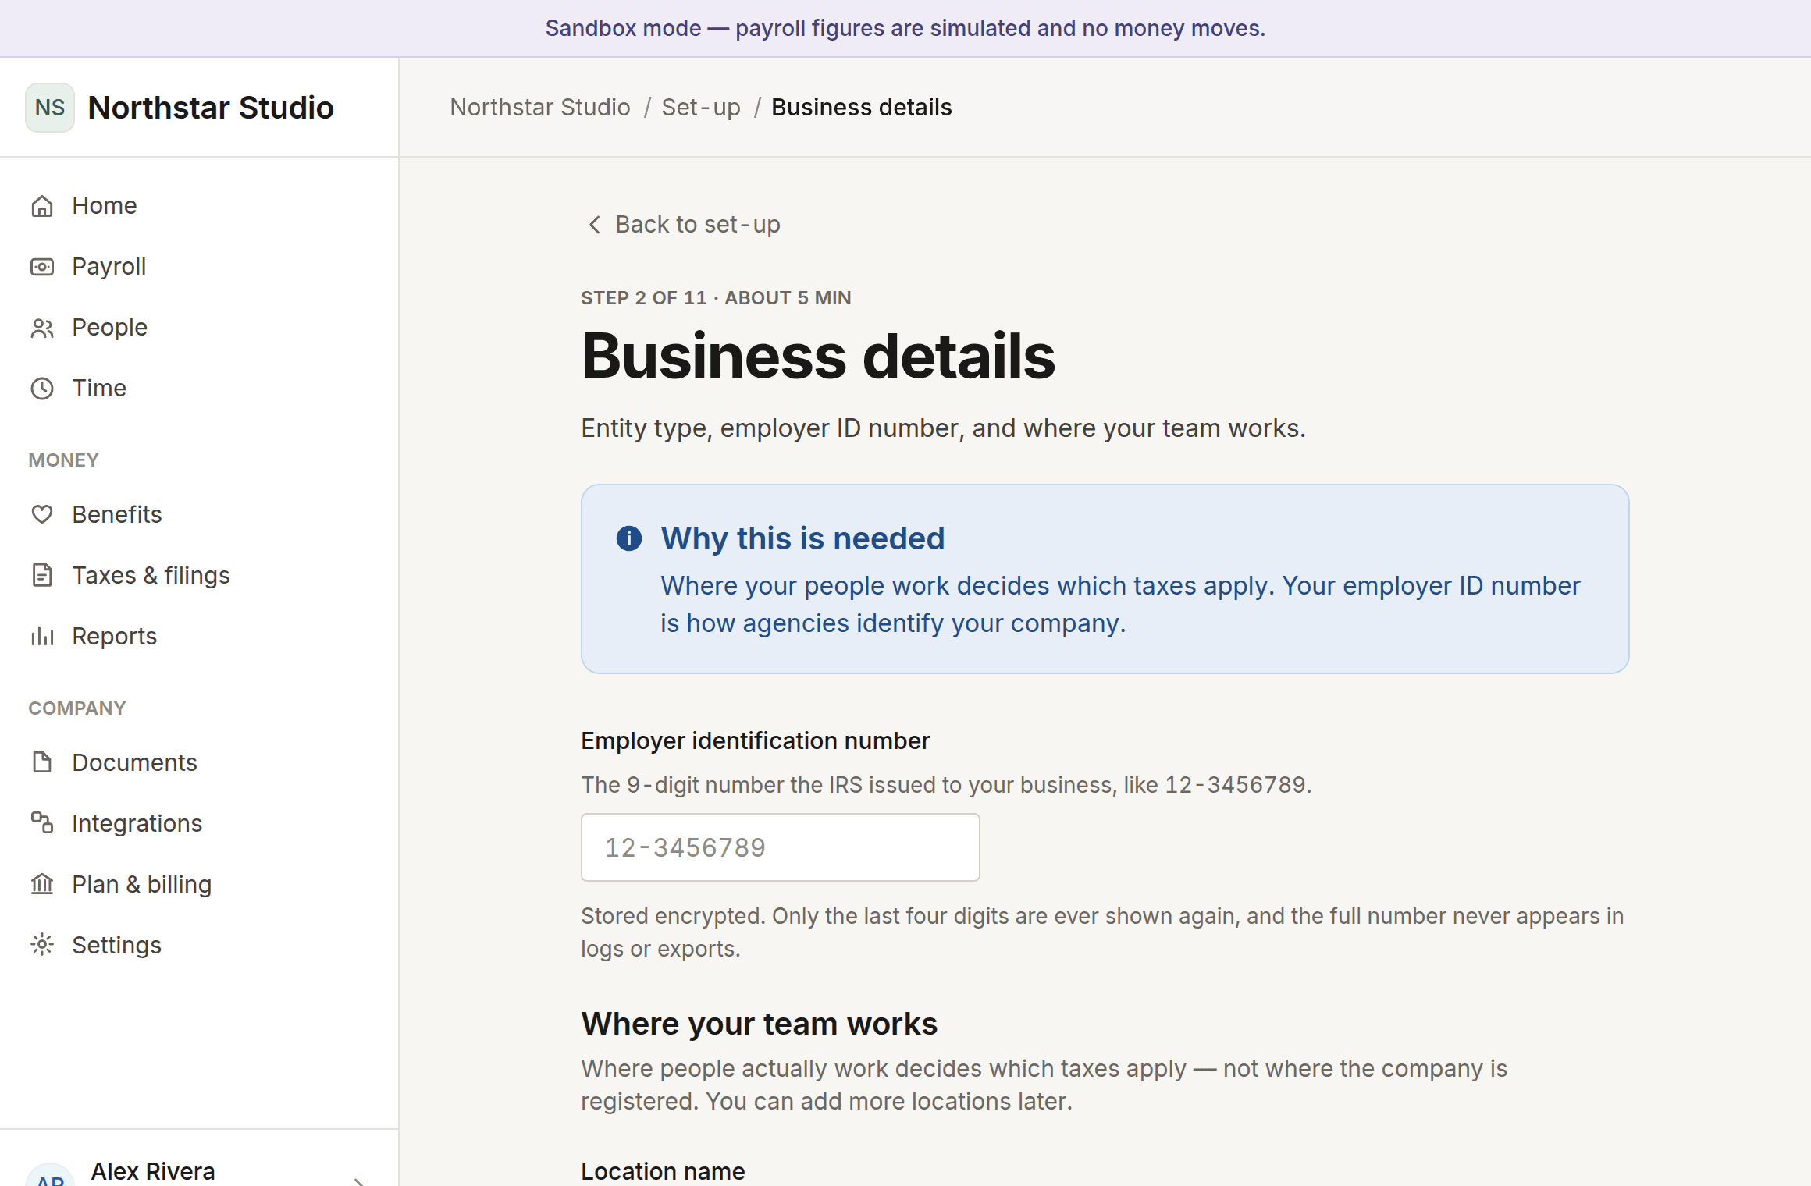Click the Documents file icon
1811x1186 pixels.
pyautogui.click(x=42, y=763)
